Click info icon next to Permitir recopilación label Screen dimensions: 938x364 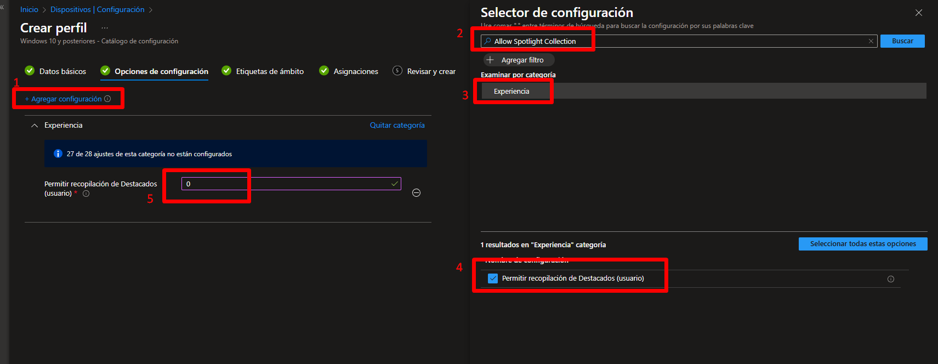[86, 194]
